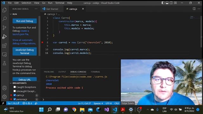Open Google Chrome from taskbar
Image resolution: width=203 pixels, height=114 pixels.
point(74,110)
